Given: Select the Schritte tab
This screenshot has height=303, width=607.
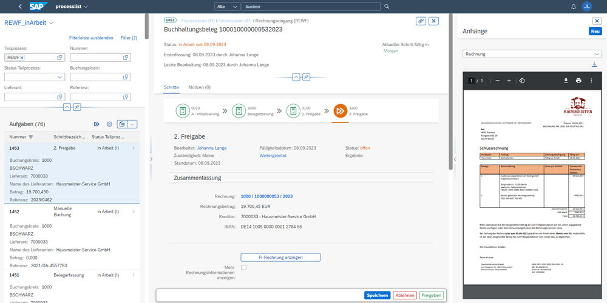Looking at the screenshot, I should point(171,87).
